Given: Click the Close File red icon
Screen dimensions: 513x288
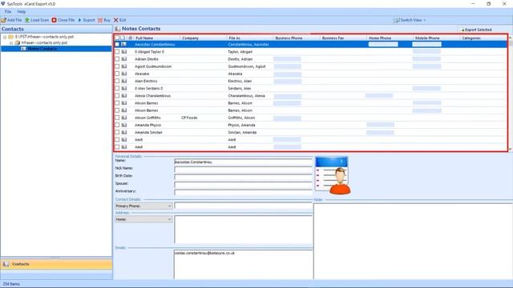Looking at the screenshot, I should coord(54,20).
